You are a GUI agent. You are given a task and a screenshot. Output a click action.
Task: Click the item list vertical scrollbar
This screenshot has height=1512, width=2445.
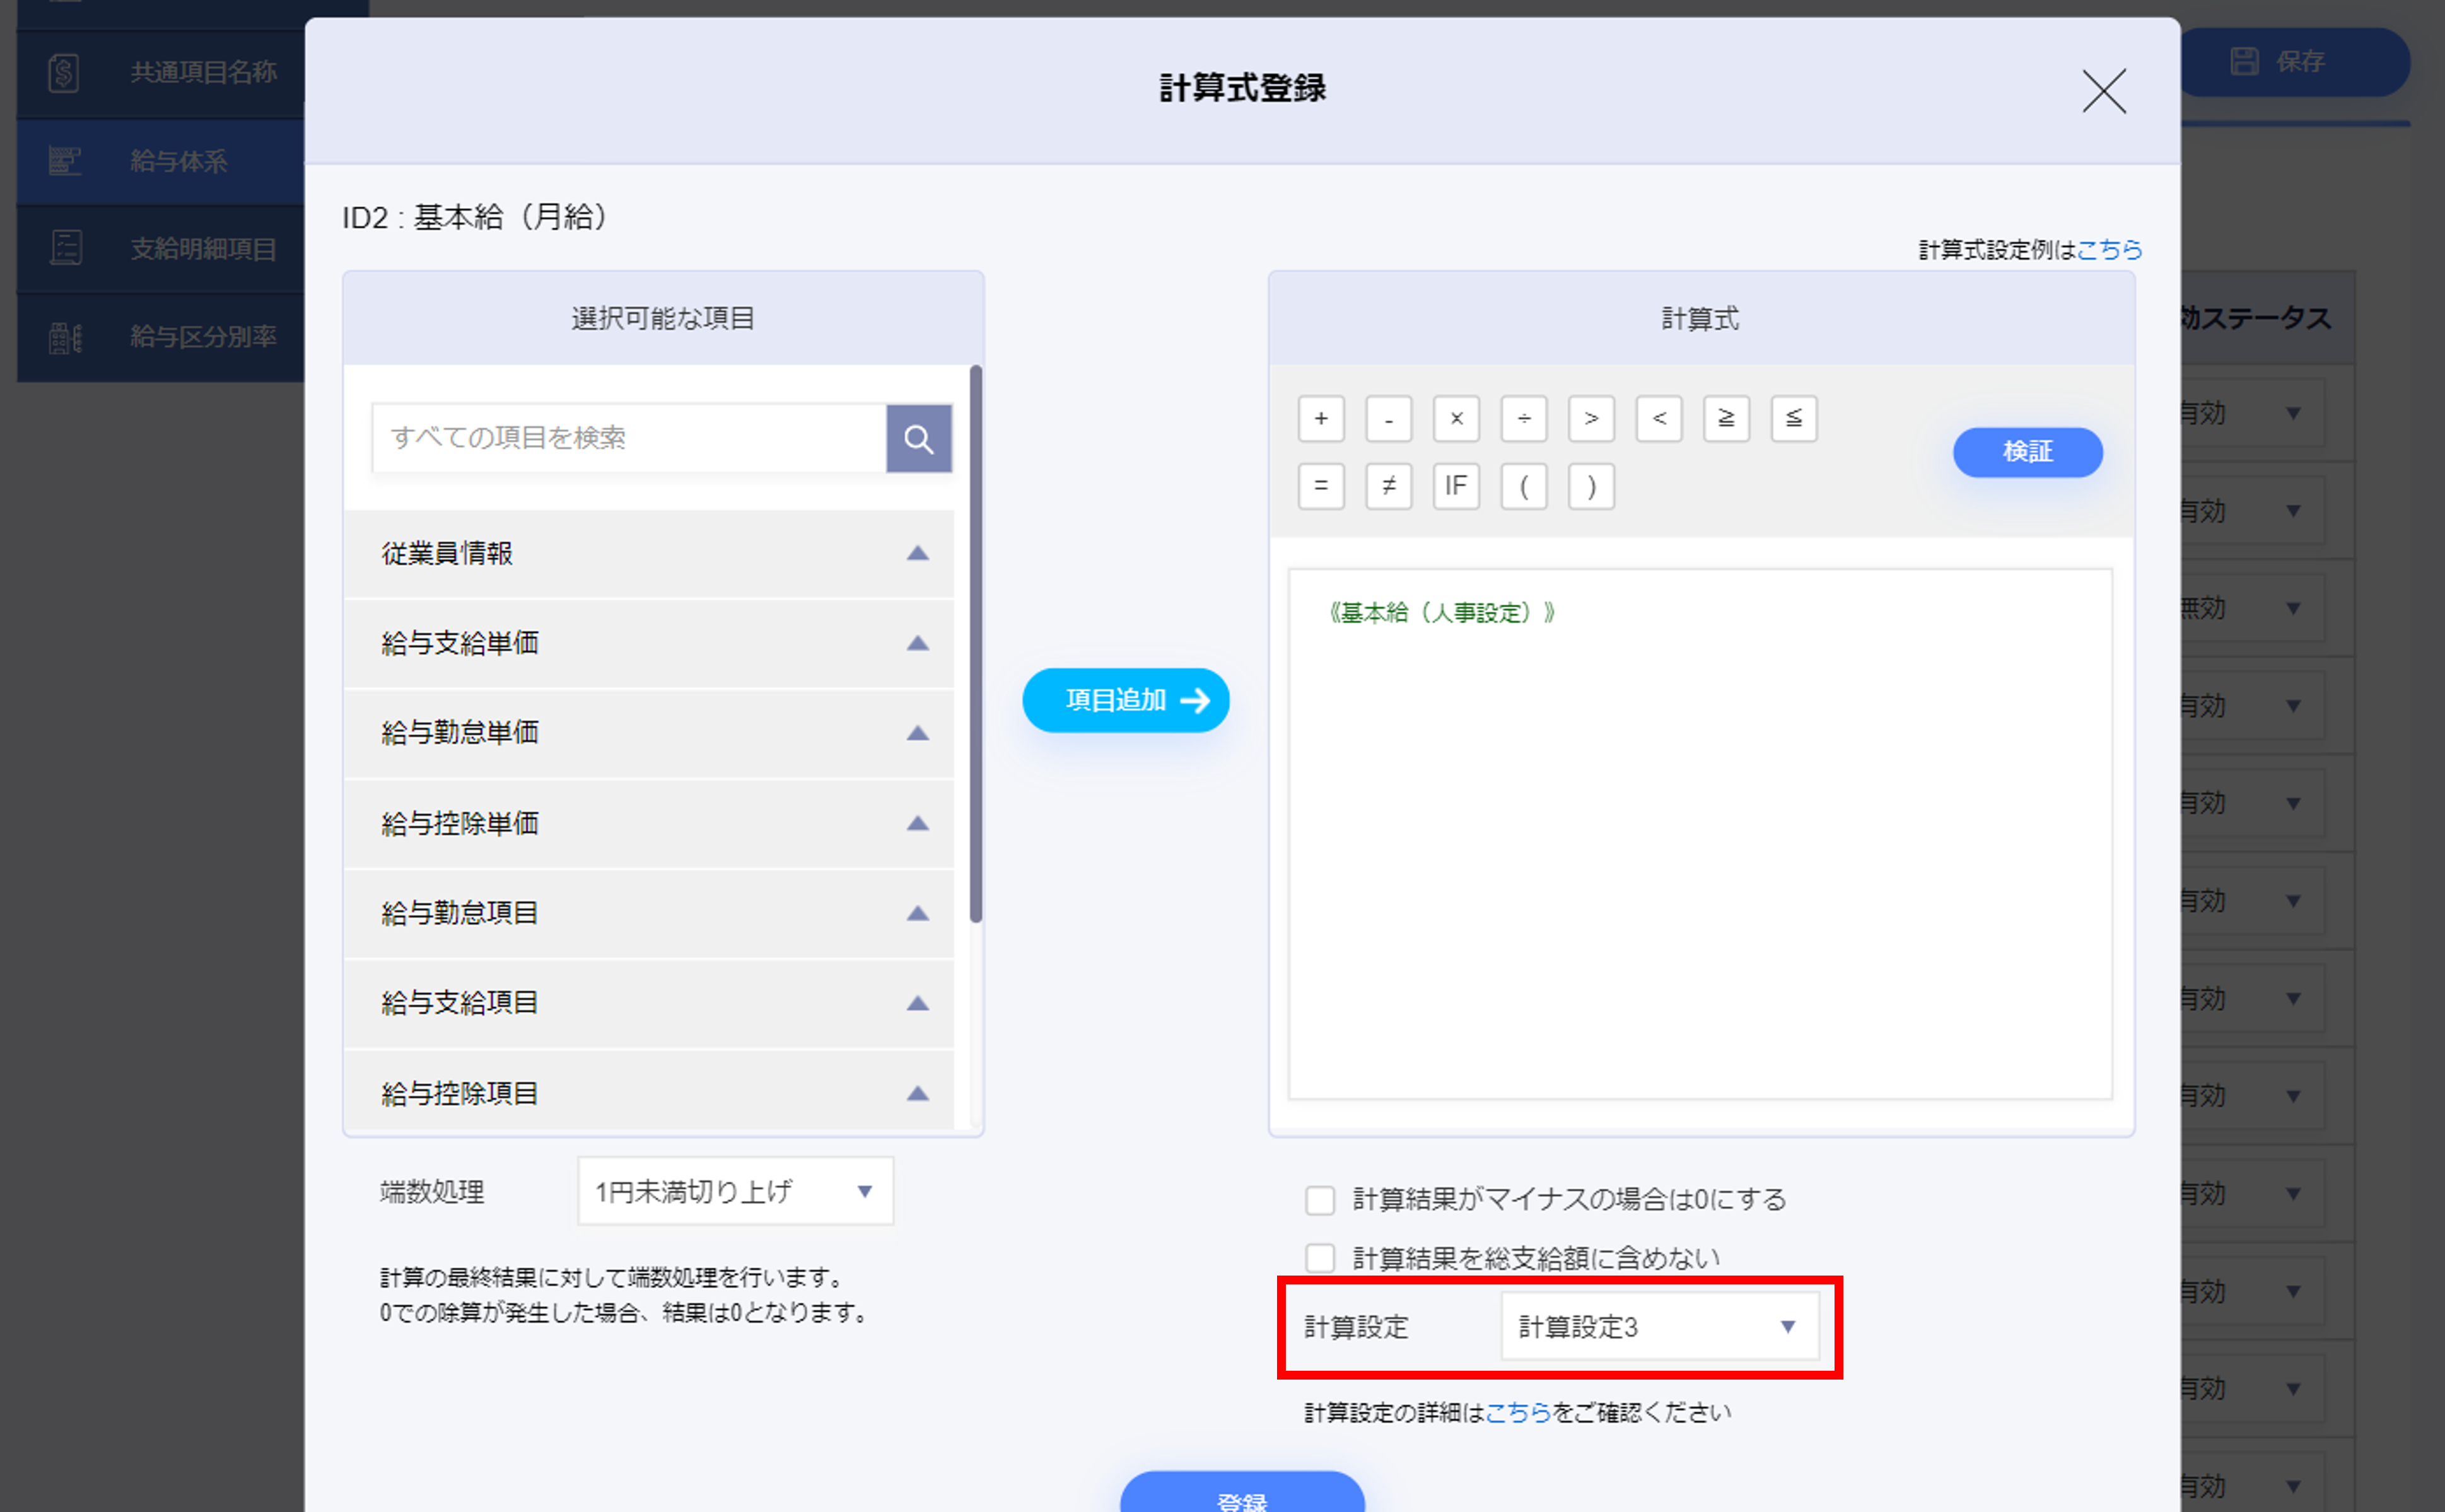[975, 645]
